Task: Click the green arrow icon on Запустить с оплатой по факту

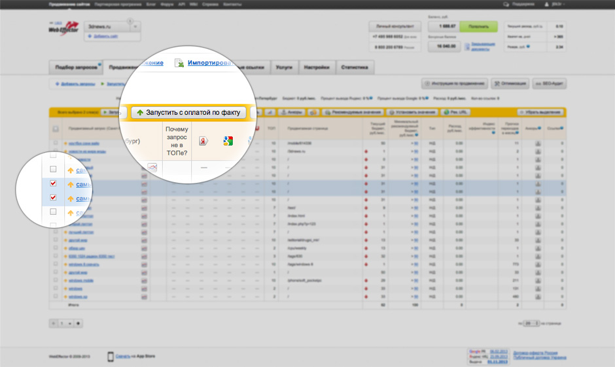Action: pyautogui.click(x=140, y=112)
